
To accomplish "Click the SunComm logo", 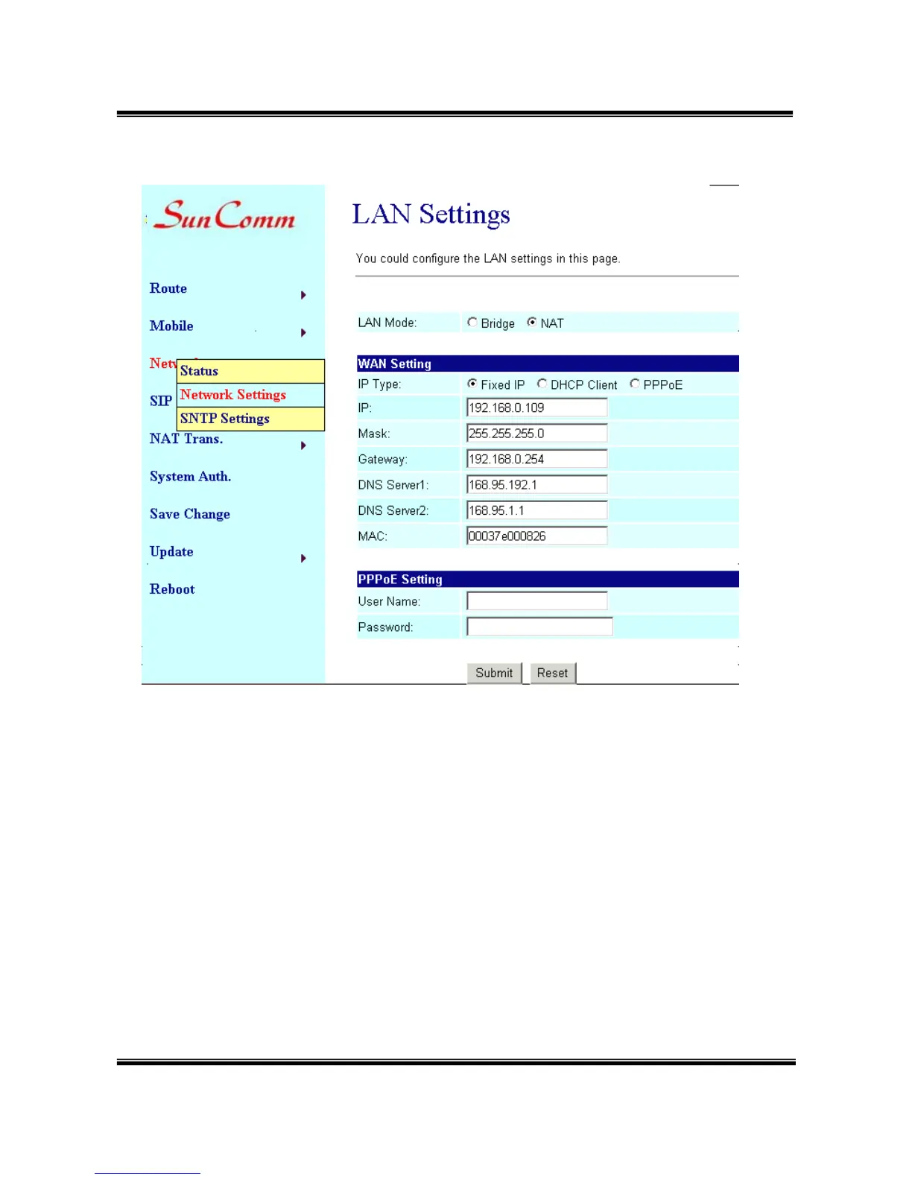I will coord(224,215).
